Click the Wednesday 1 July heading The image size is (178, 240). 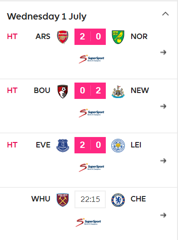[x=47, y=16]
